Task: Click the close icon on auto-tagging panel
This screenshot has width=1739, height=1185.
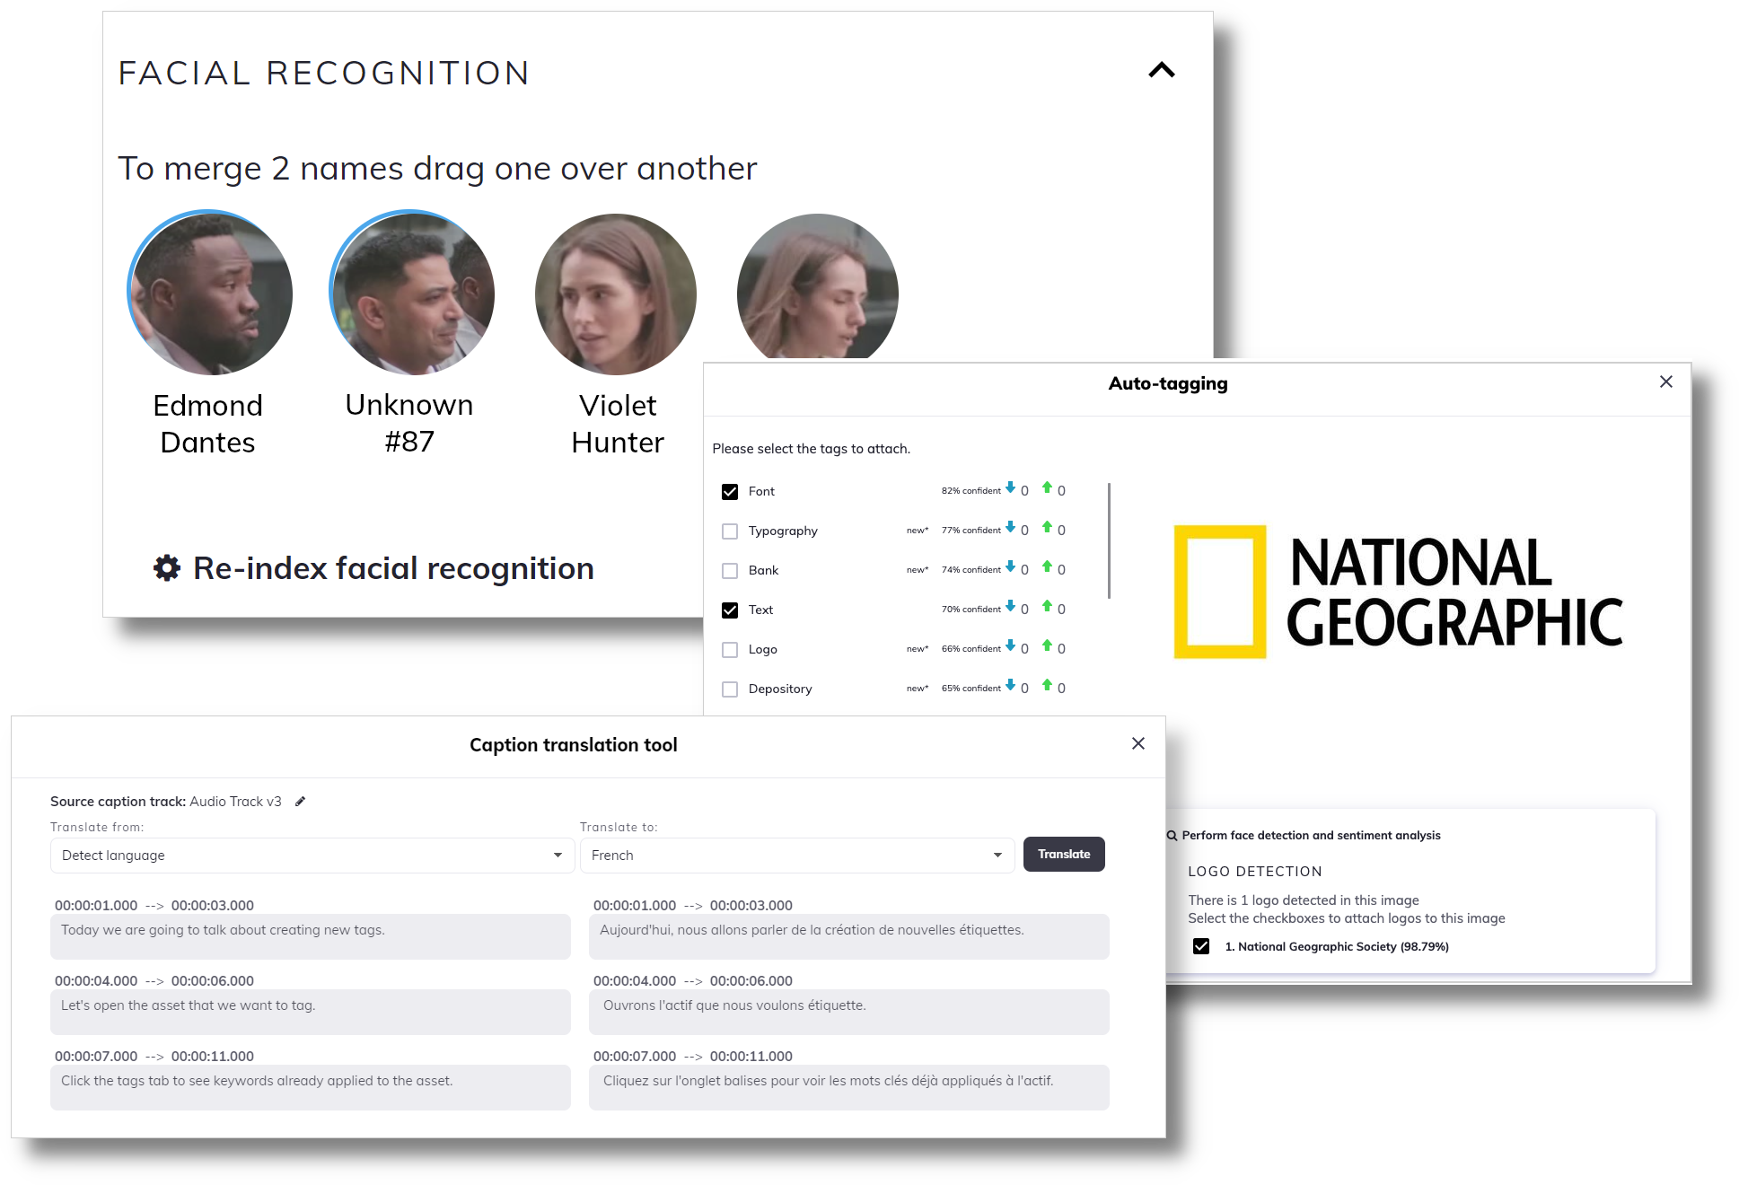Action: point(1665,383)
